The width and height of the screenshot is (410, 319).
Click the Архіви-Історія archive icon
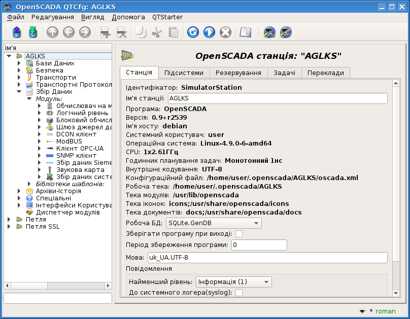pos(29,191)
